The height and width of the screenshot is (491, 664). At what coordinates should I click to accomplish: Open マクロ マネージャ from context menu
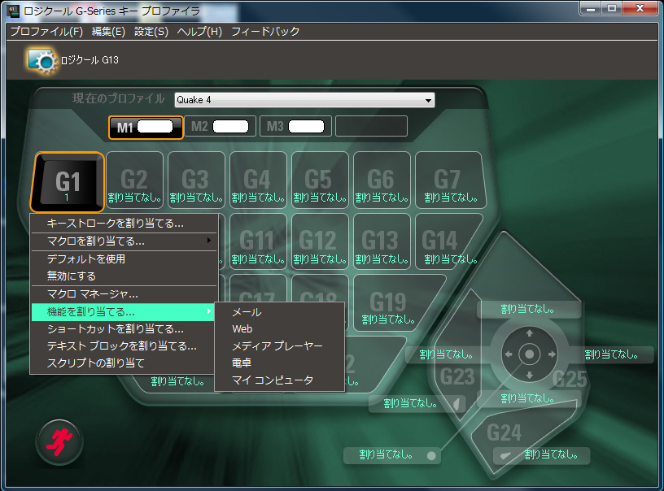[x=93, y=293]
